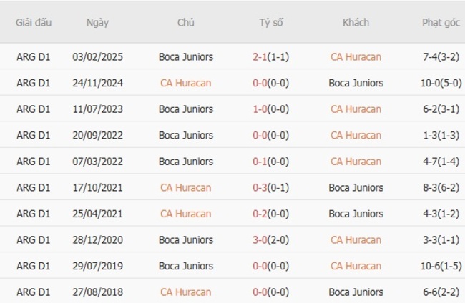465x303 pixels.
Task: Click the Khách column header
Action: (356, 22)
